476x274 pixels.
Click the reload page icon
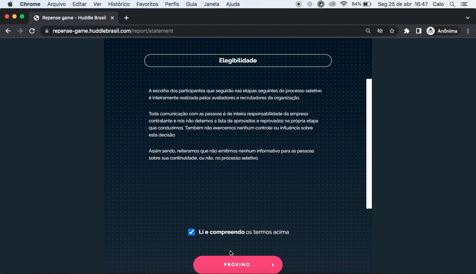(32, 31)
